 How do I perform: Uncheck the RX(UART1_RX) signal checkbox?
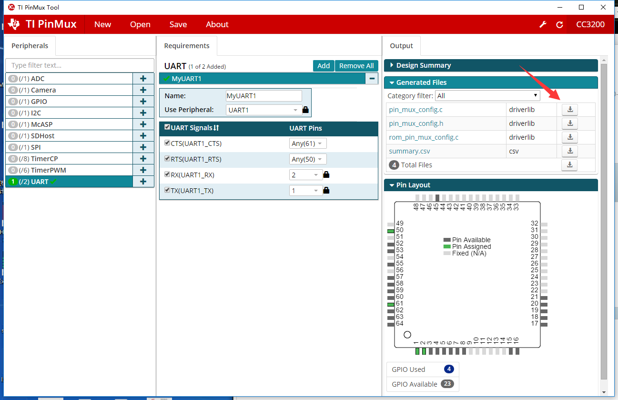pos(167,174)
